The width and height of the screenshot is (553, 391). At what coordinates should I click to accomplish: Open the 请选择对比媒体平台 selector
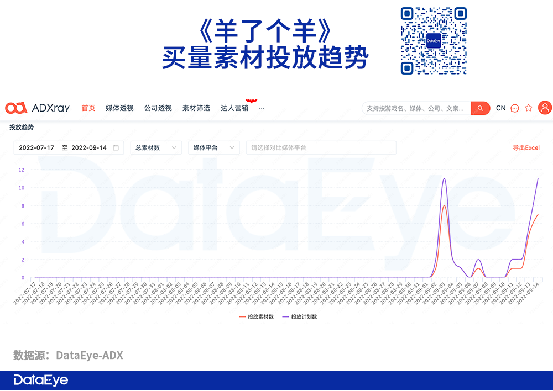[321, 147]
